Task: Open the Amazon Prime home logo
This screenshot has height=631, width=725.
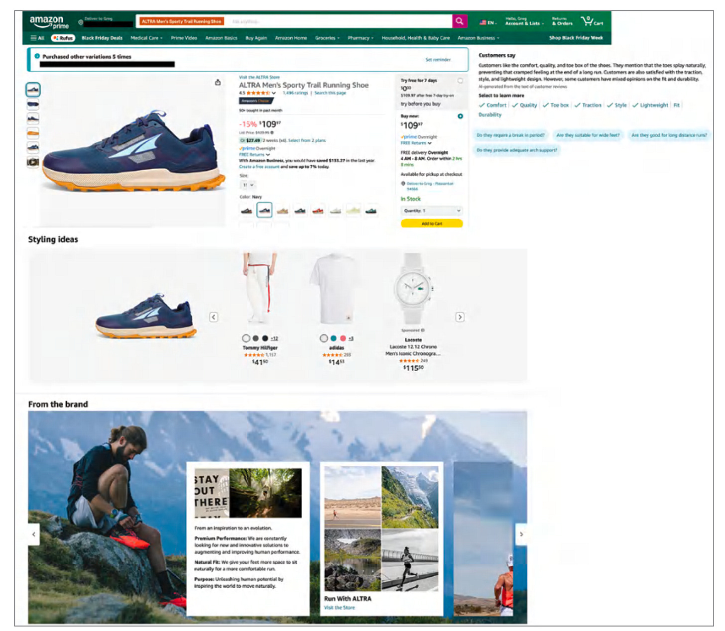Action: [49, 22]
